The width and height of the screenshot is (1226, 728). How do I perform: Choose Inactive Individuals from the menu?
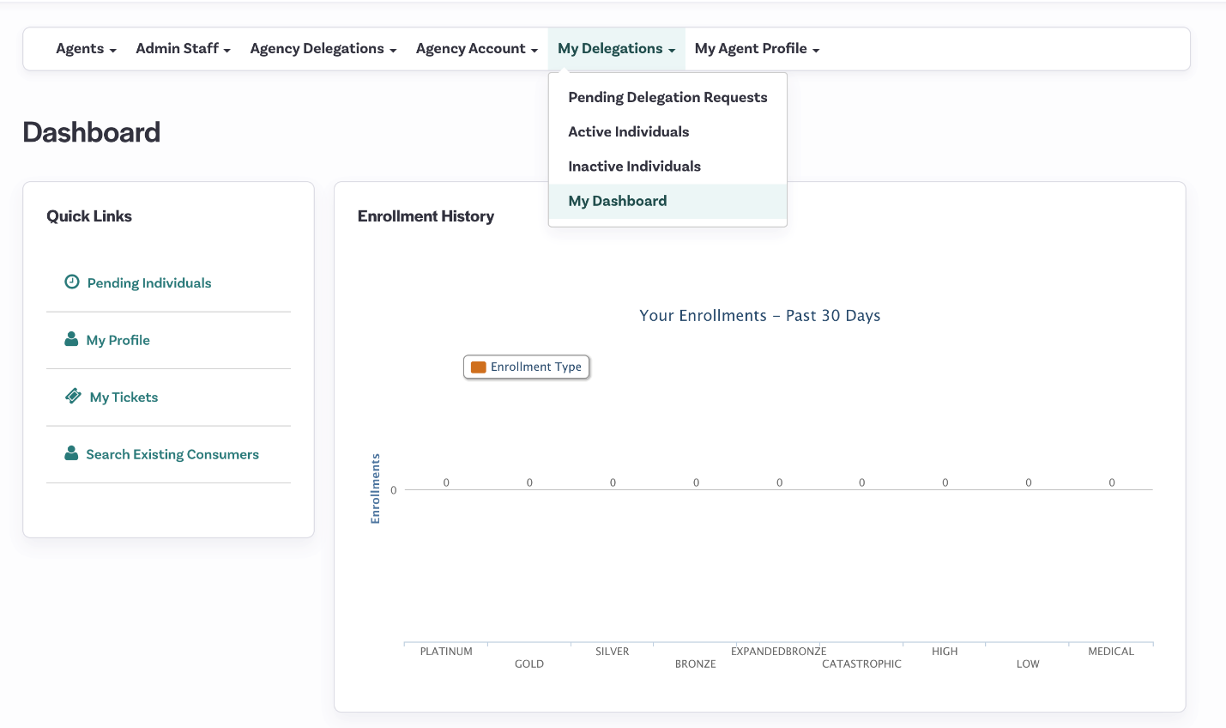(667, 167)
